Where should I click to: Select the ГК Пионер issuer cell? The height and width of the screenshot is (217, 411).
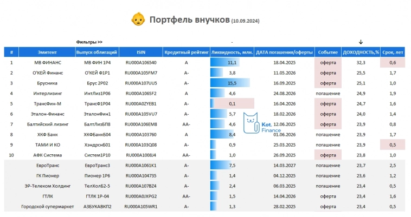click(x=47, y=176)
